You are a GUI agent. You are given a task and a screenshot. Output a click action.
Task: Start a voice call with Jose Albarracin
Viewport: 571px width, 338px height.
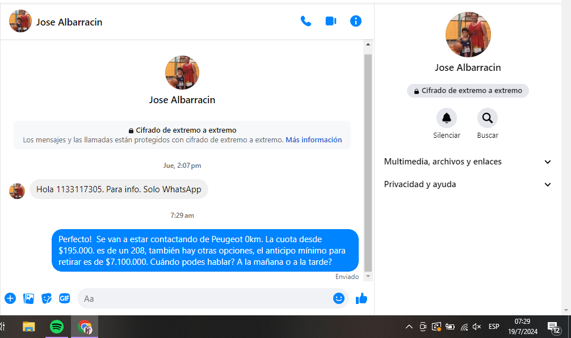coord(306,22)
